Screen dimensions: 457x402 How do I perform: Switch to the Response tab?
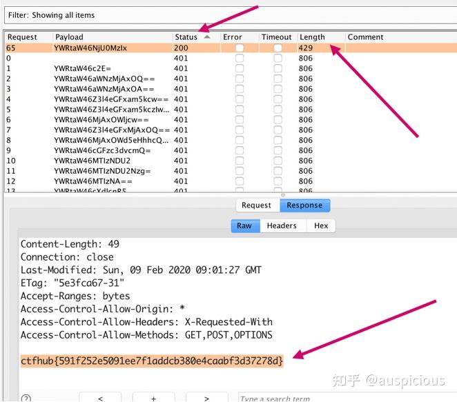304,205
